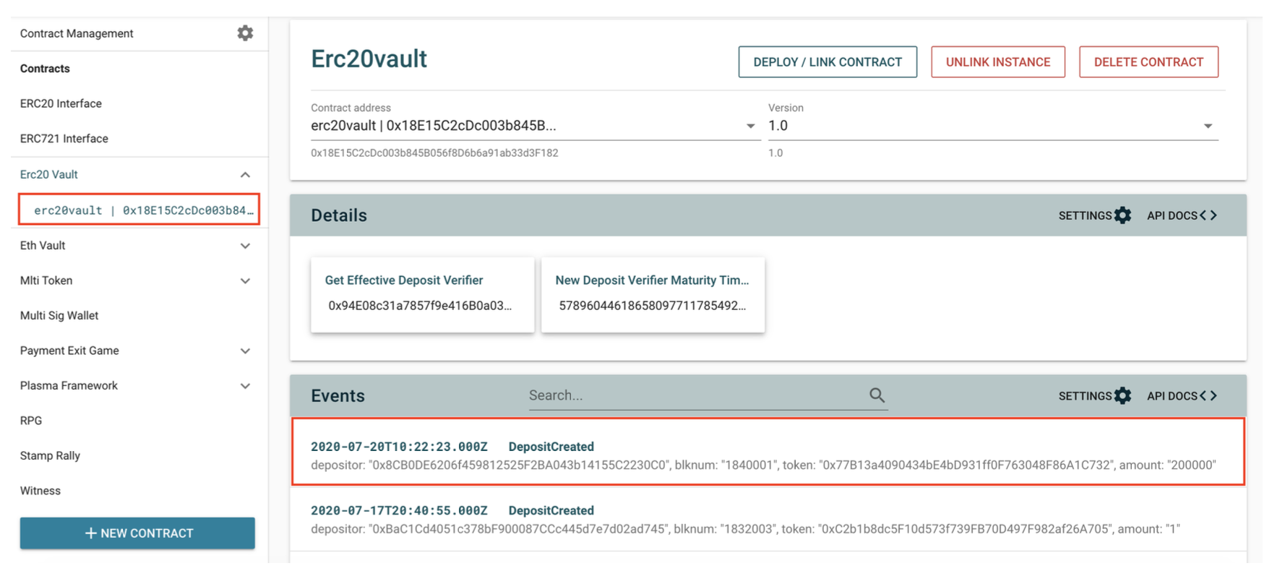Open the Witness contract
Screen dimensions: 1272x584
point(40,491)
